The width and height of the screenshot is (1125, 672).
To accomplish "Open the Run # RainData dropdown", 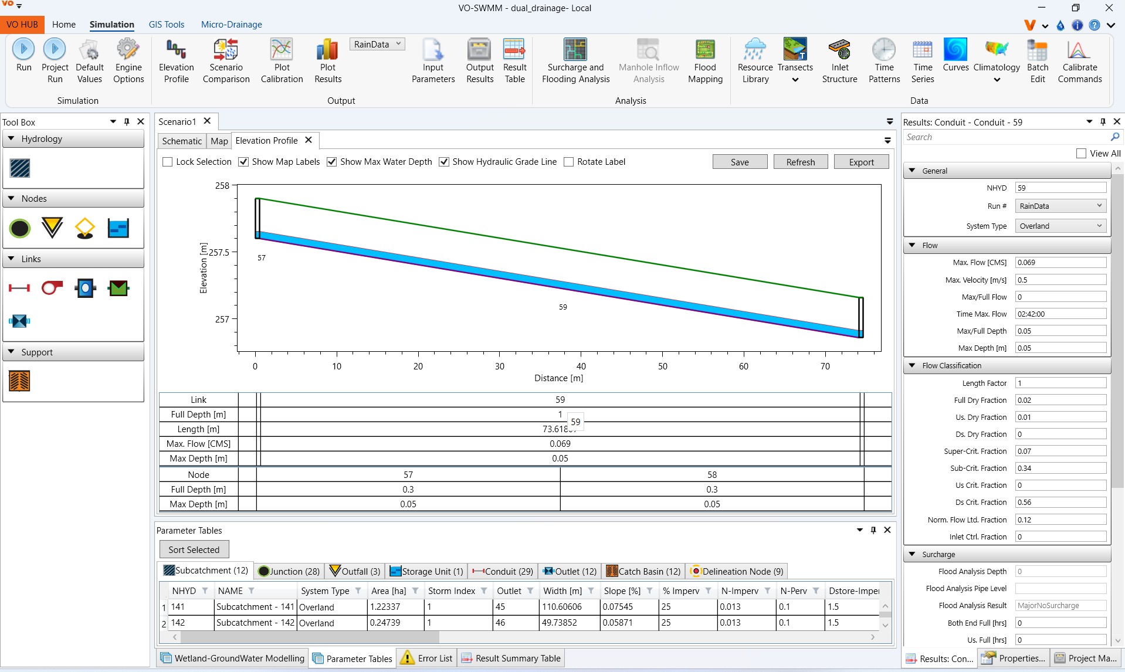I will [x=1060, y=206].
